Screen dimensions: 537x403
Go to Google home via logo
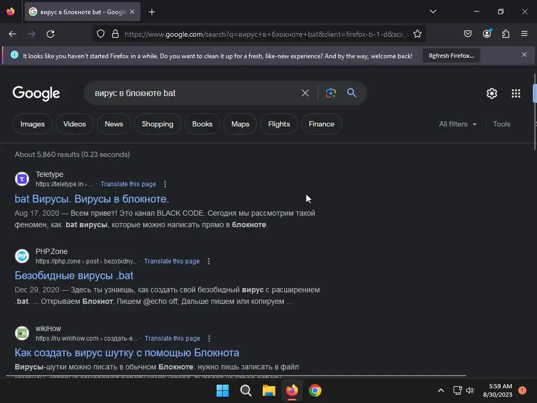point(36,93)
